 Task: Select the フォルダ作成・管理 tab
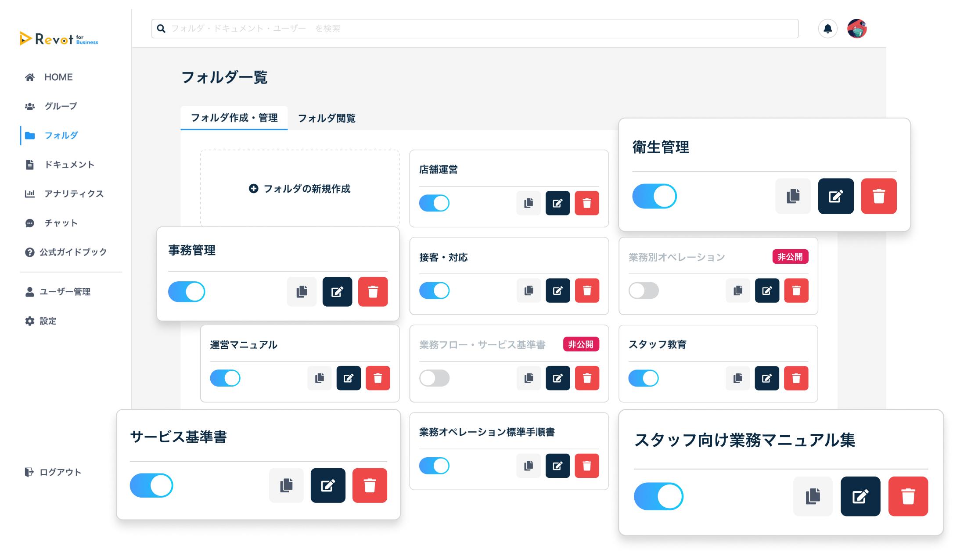click(x=234, y=118)
